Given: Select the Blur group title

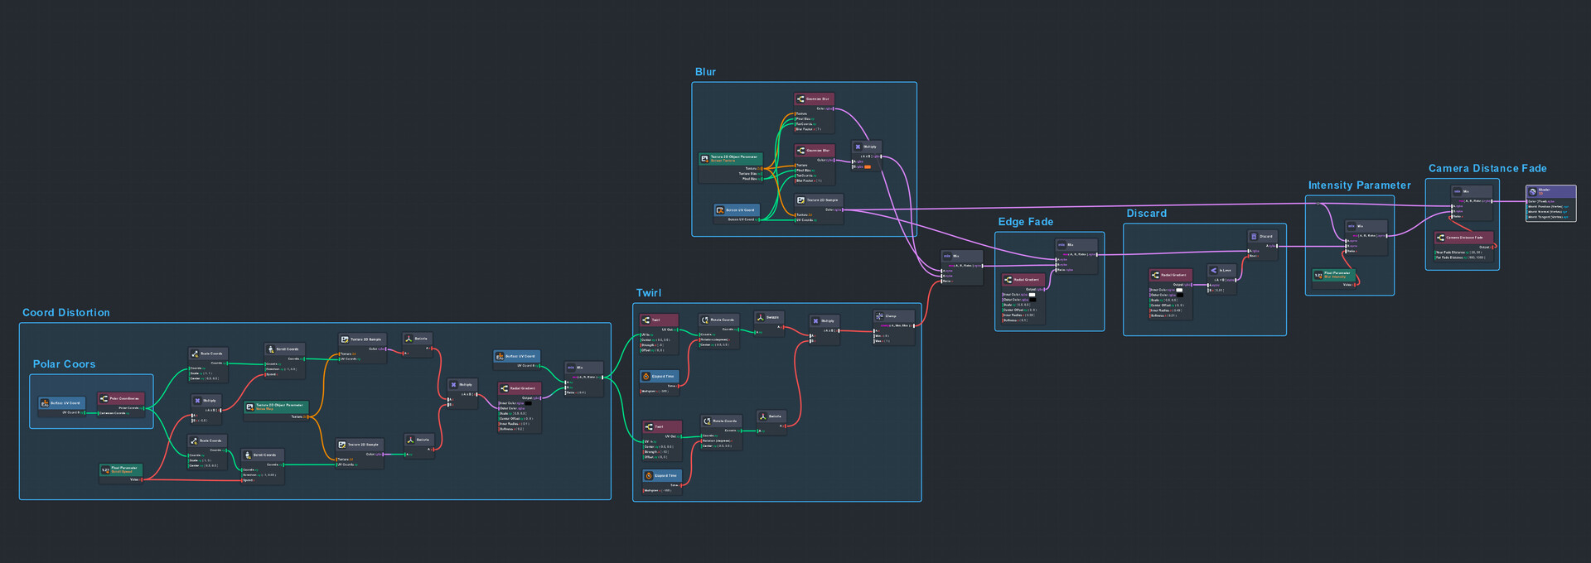Looking at the screenshot, I should [705, 72].
